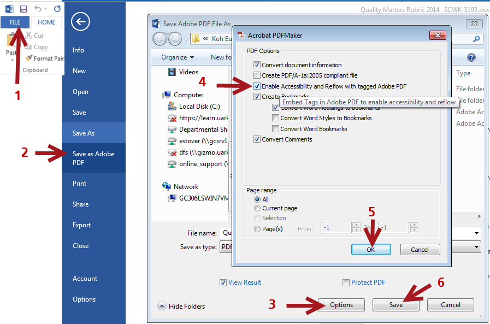Click the From page spinner arrows
Screen dimensions: 490x324
coord(356,227)
